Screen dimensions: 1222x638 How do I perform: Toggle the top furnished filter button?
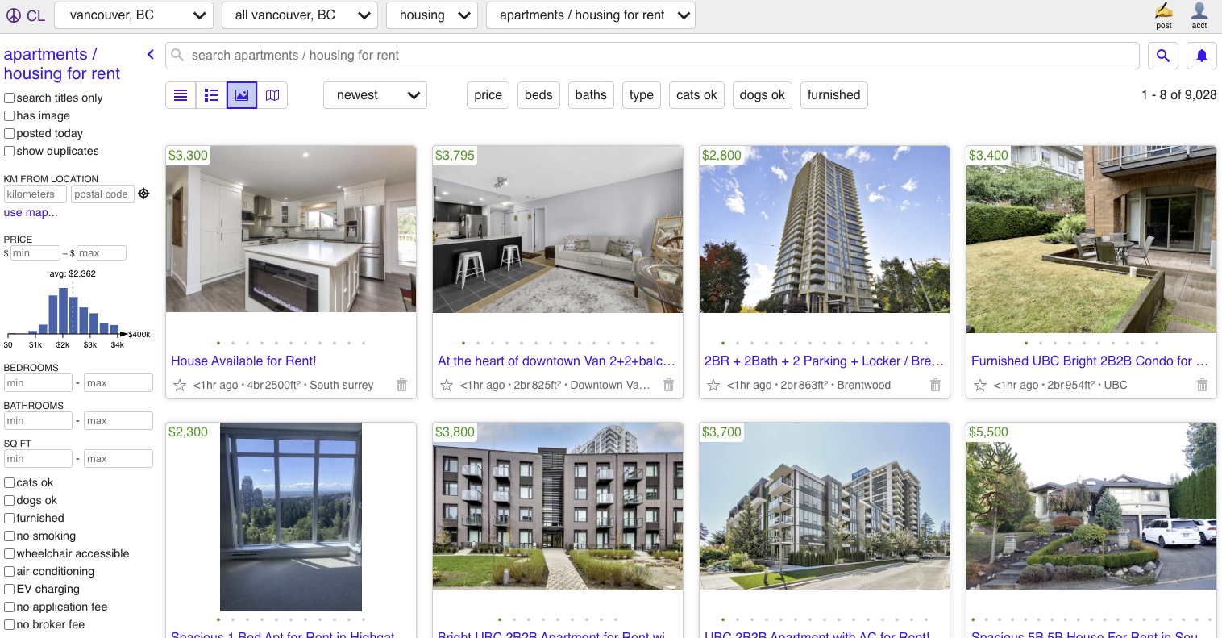click(x=834, y=95)
